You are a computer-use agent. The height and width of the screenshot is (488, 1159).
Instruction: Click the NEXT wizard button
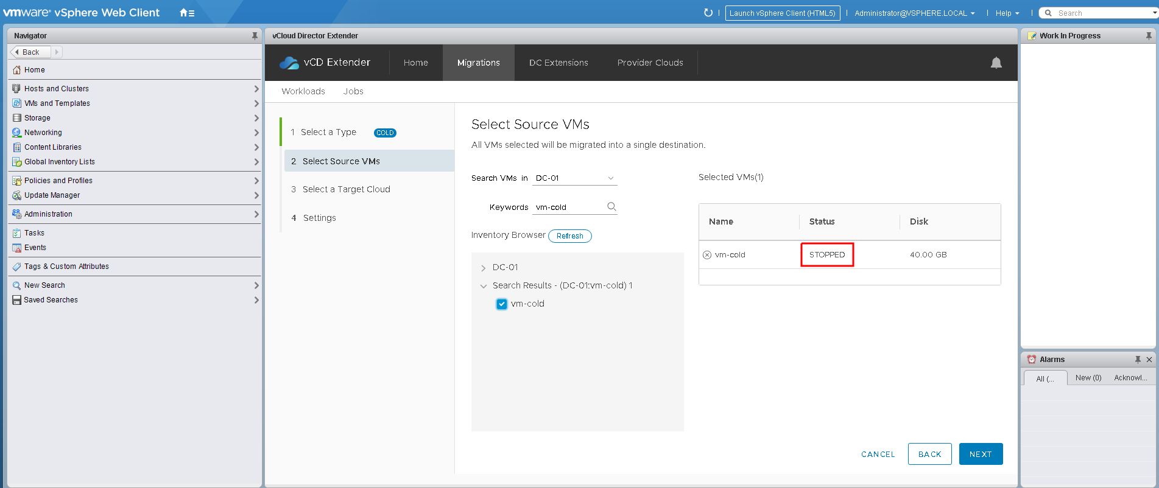pyautogui.click(x=981, y=455)
